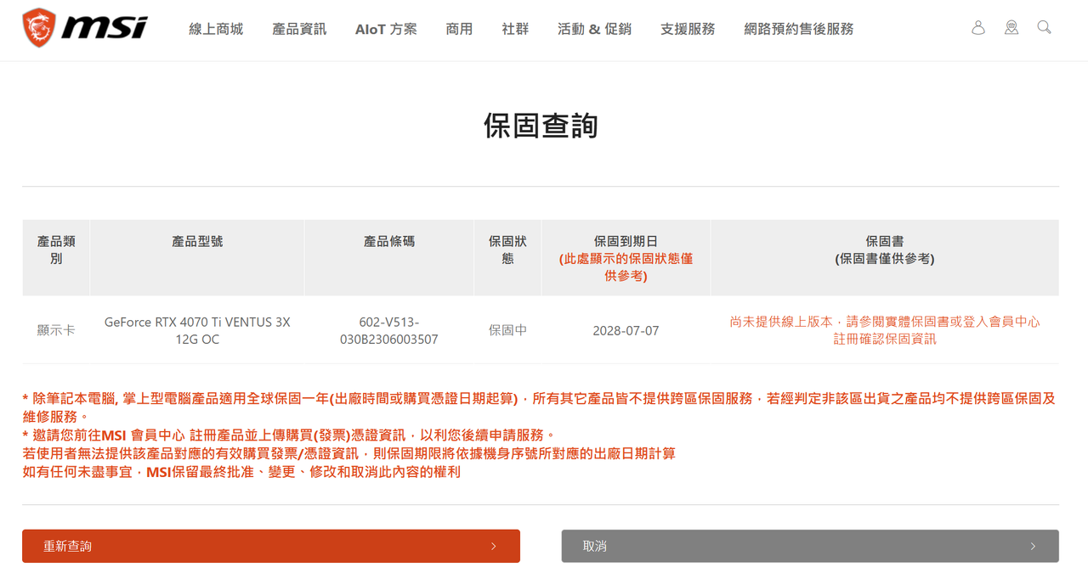
Task: Click the 尚未提供線上版本 warranty note
Action: [x=885, y=330]
